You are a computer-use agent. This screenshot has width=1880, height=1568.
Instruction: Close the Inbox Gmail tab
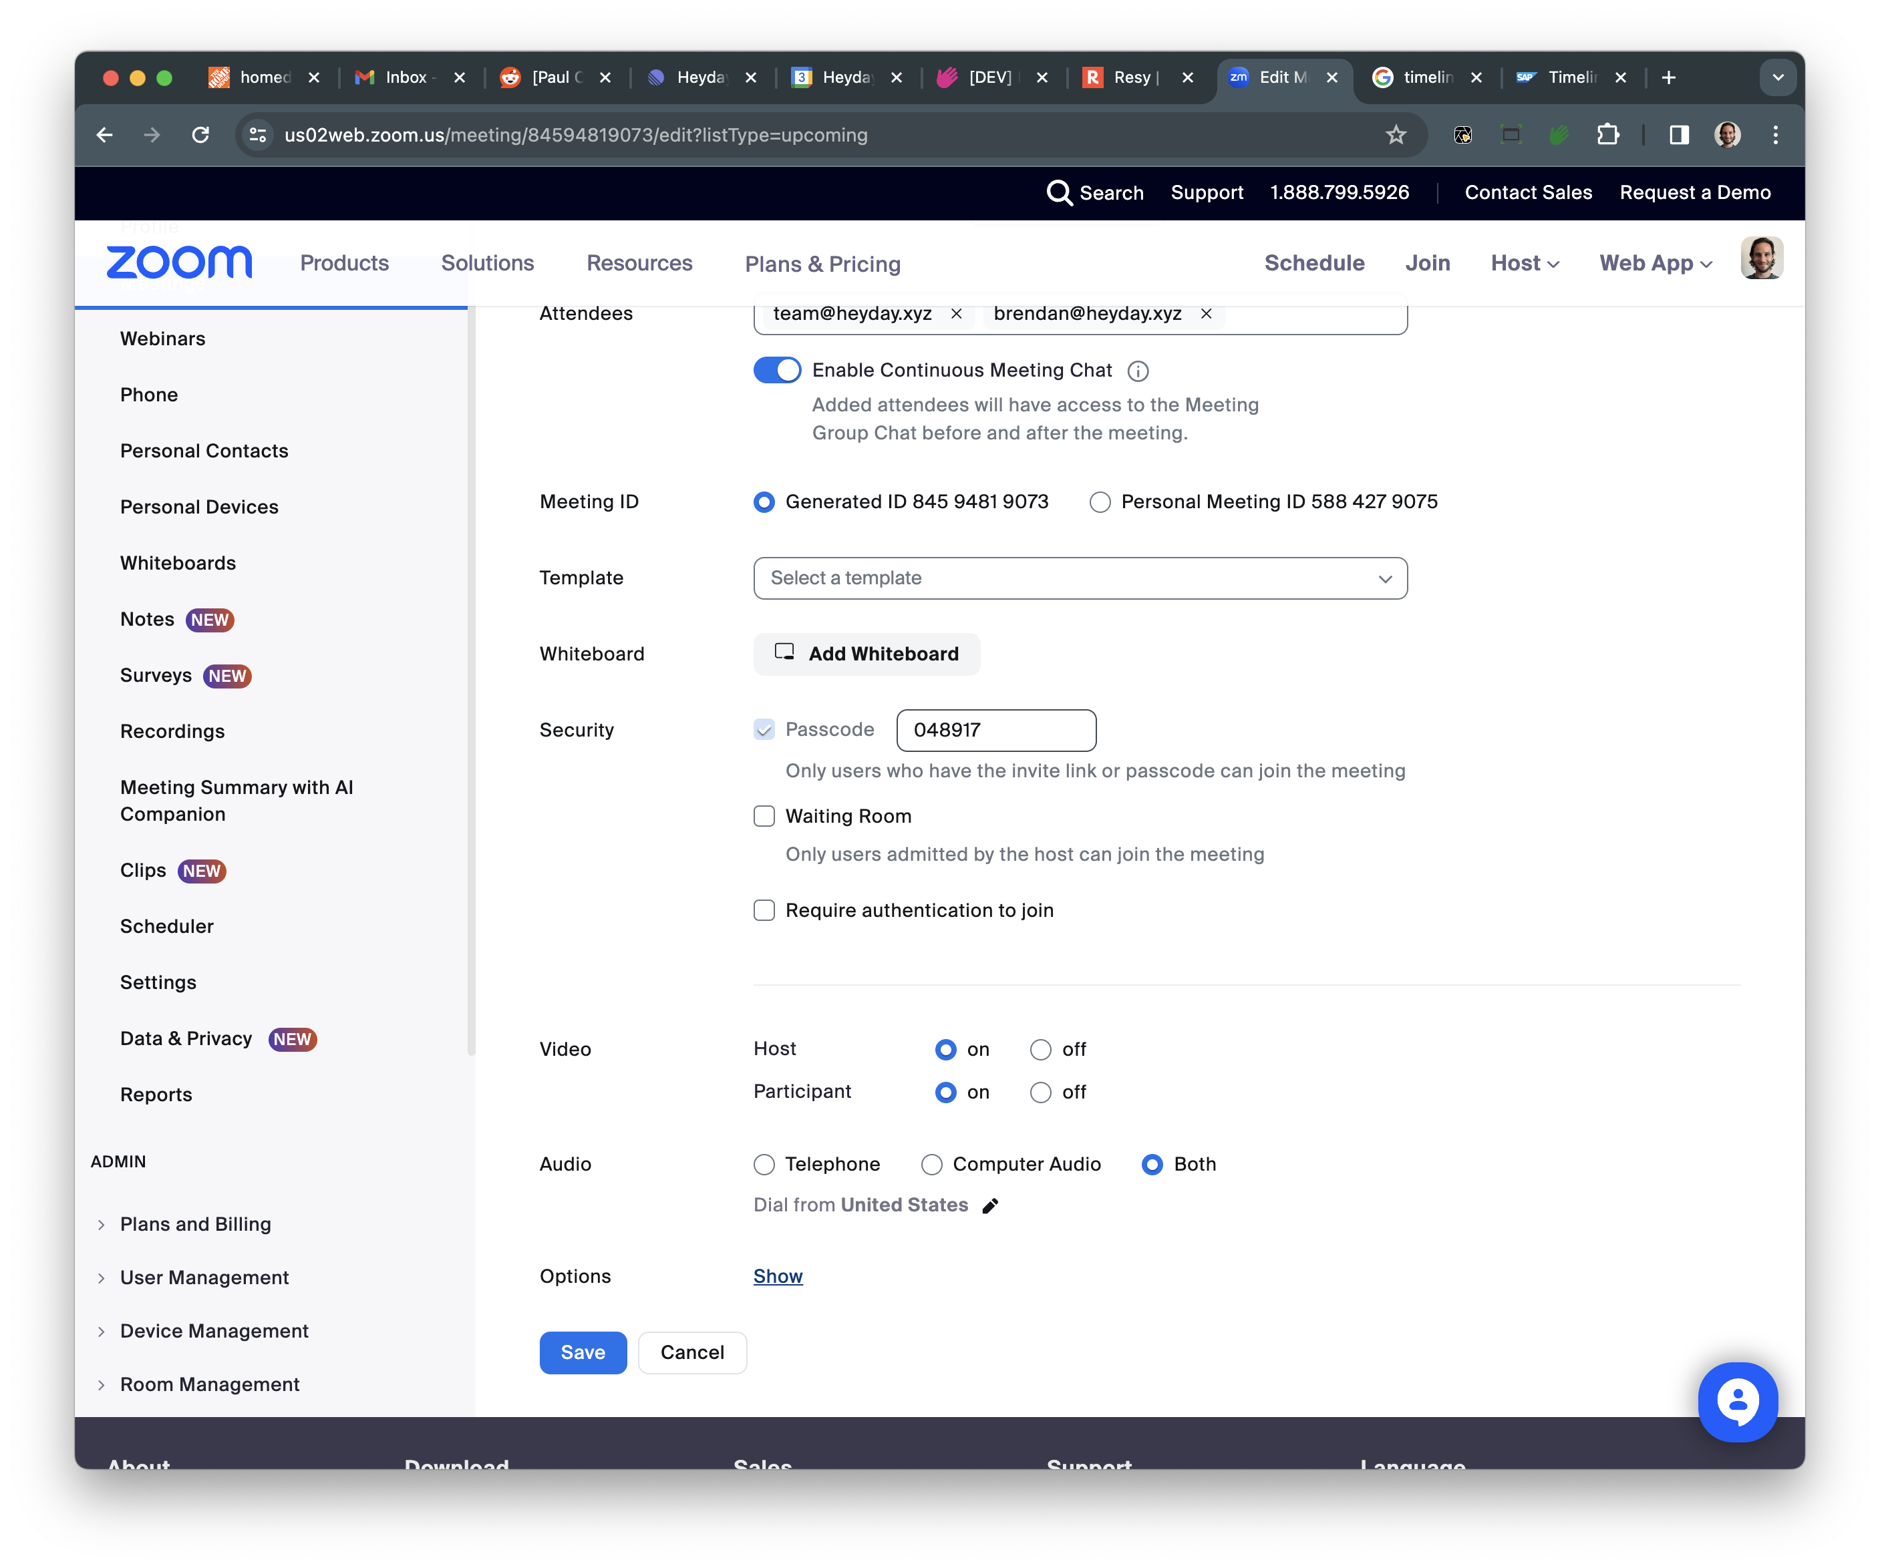pos(459,78)
